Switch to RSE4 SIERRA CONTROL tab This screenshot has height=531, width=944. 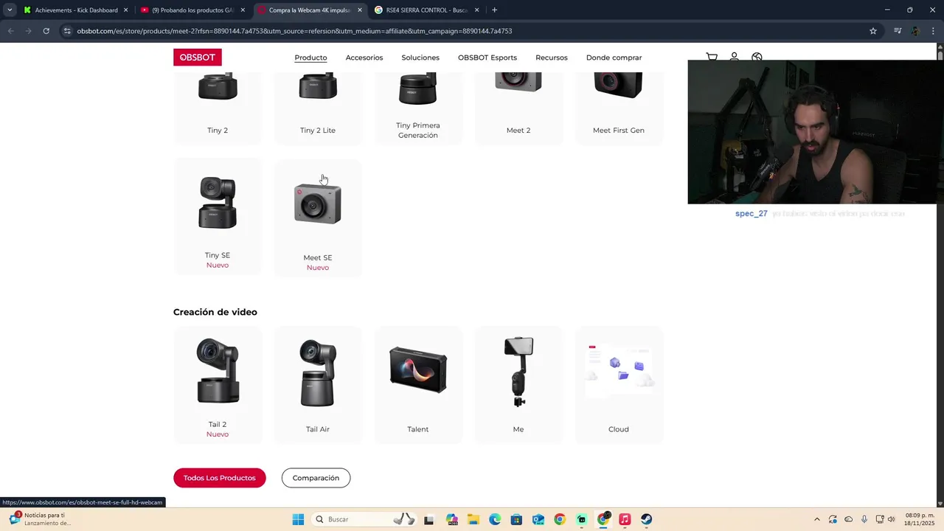tap(427, 10)
